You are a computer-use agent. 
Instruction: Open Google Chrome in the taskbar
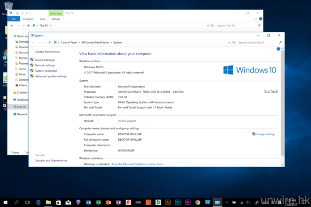(x=198, y=202)
